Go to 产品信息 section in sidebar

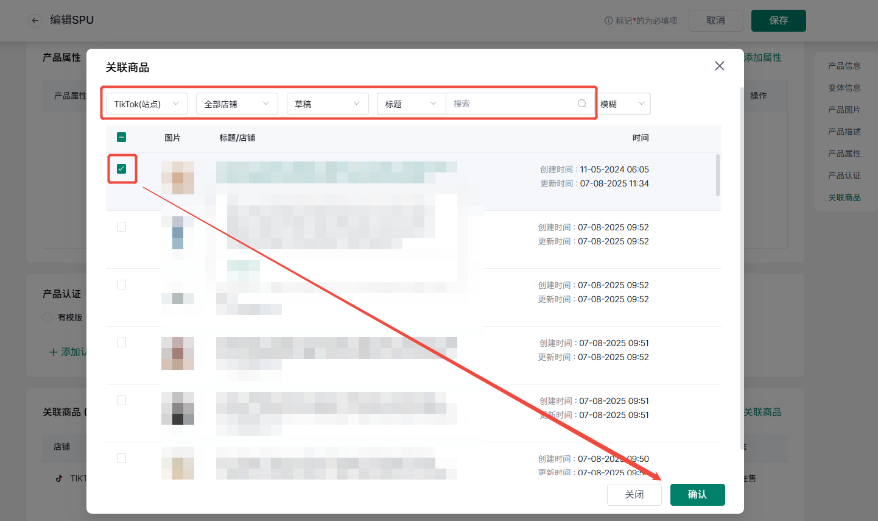click(844, 66)
